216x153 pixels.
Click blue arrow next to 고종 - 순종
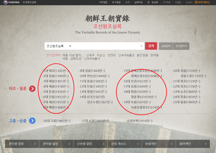click(x=32, y=121)
